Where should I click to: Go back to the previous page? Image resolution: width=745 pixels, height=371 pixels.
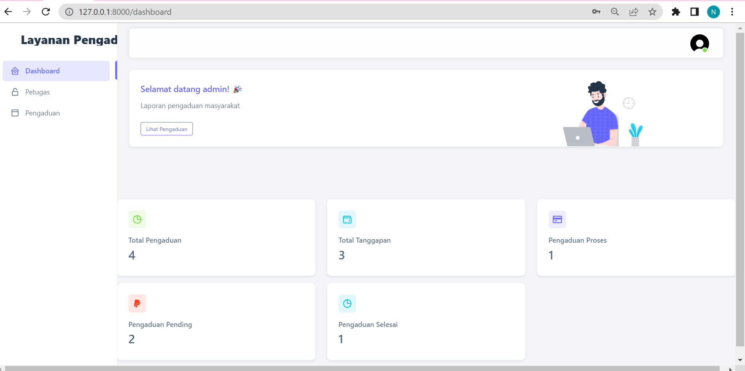tap(8, 12)
